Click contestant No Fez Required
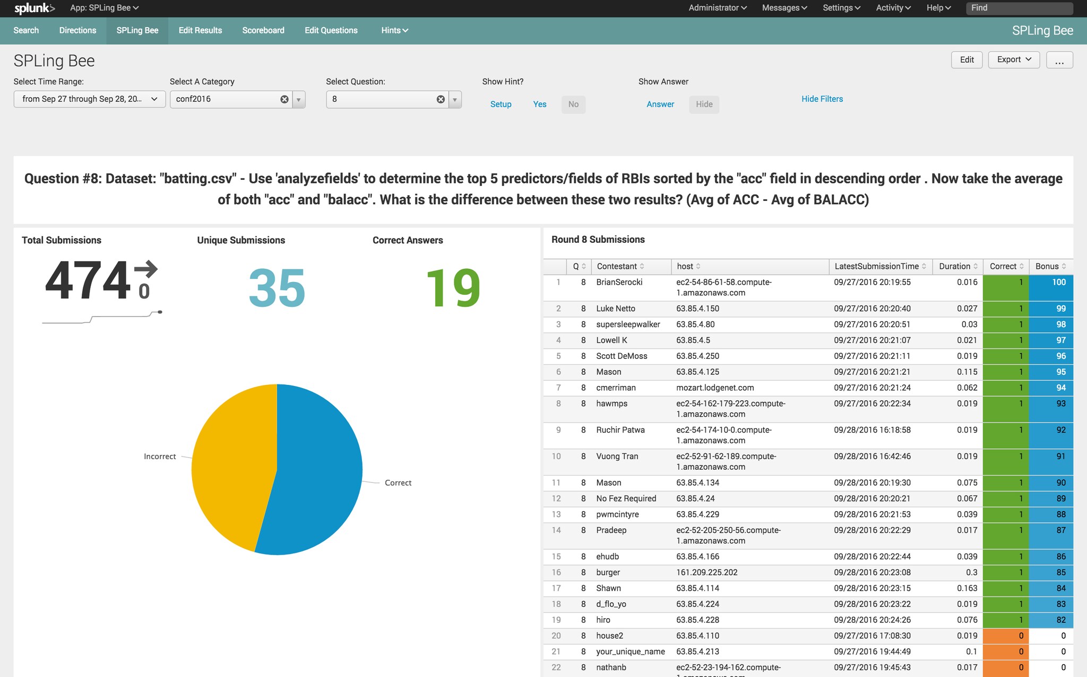This screenshot has height=677, width=1087. click(626, 499)
